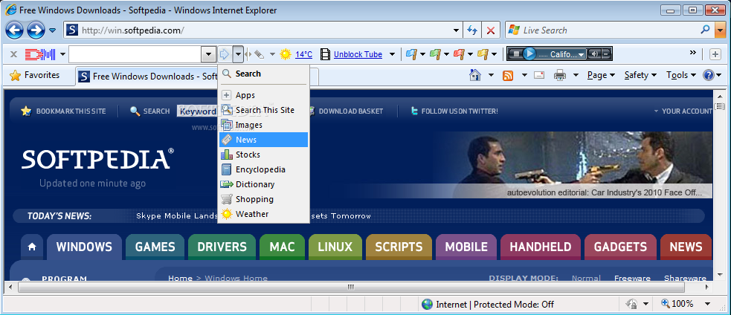Image resolution: width=731 pixels, height=315 pixels.
Task: Open the Tools menu
Action: pos(680,75)
